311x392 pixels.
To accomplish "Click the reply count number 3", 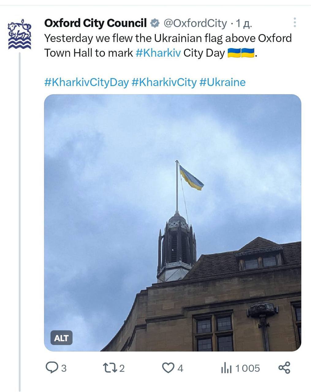I will pos(64,368).
